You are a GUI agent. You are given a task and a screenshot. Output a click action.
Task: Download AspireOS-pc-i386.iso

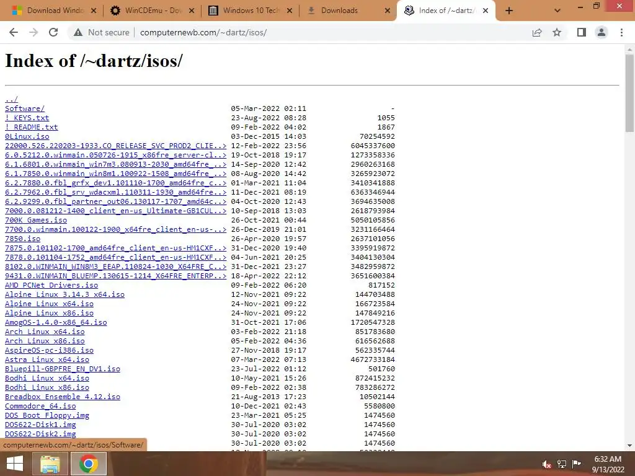click(50, 351)
